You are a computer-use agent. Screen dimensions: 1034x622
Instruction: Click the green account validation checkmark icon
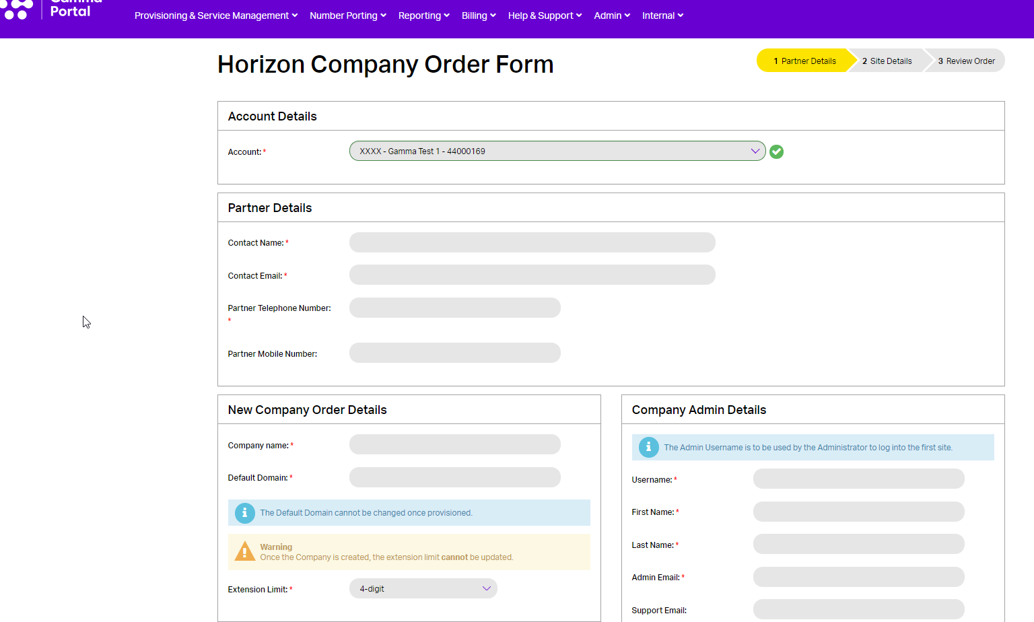[776, 151]
